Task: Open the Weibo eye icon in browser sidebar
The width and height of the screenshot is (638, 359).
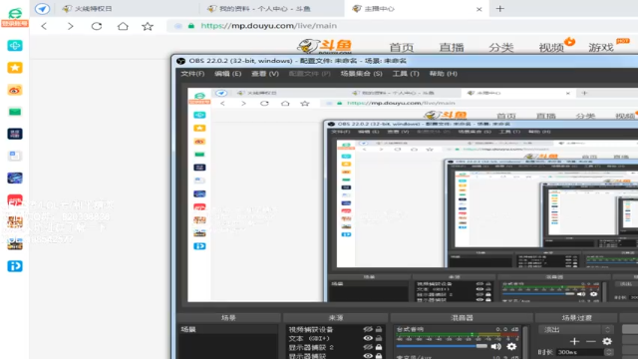Action: 15,90
